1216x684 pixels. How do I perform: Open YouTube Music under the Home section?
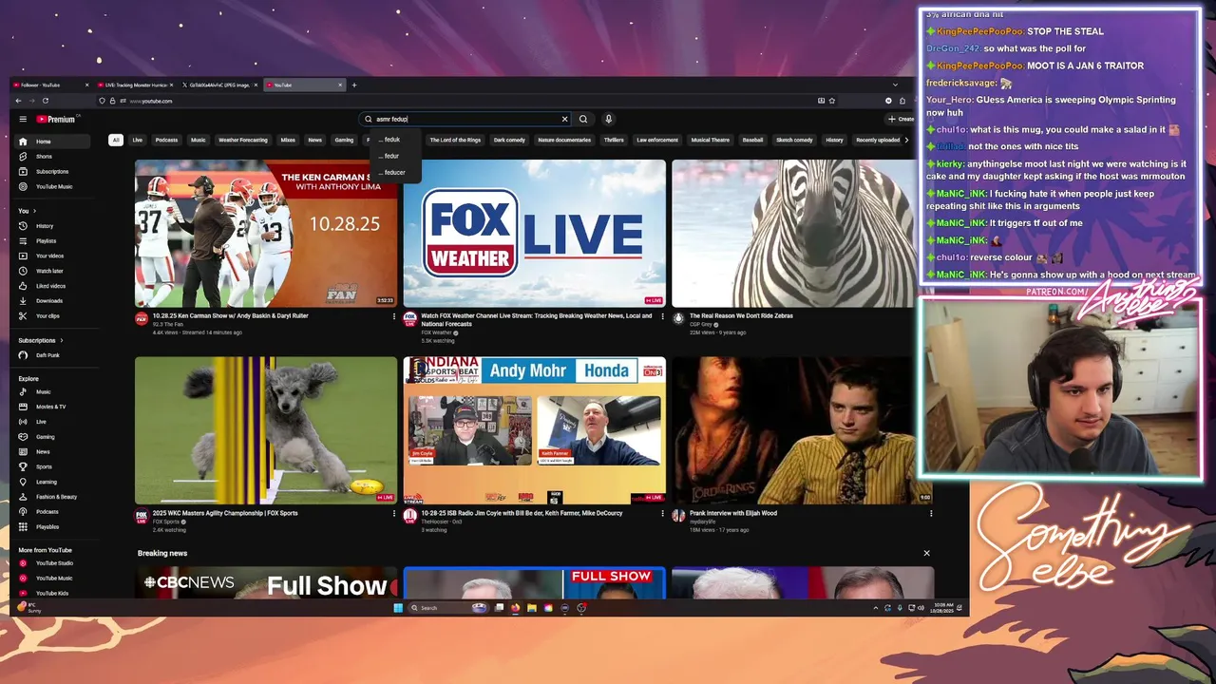tap(54, 187)
